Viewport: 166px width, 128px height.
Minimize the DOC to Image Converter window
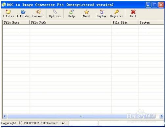[x=148, y=5]
